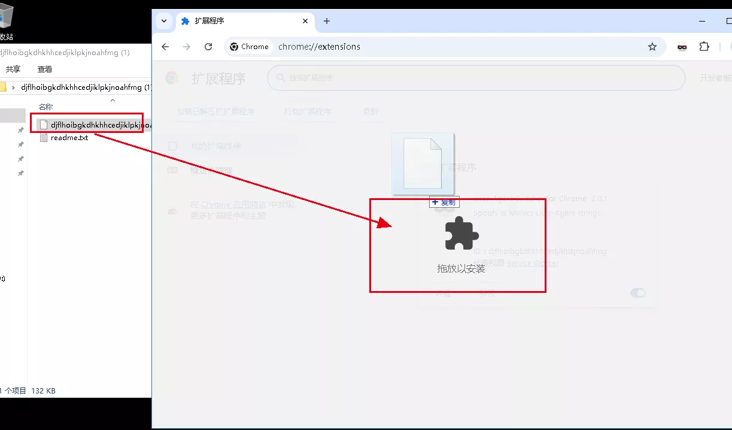Select 我的扩展程序 in the sidebar
Image resolution: width=732 pixels, height=430 pixels.
[x=215, y=146]
